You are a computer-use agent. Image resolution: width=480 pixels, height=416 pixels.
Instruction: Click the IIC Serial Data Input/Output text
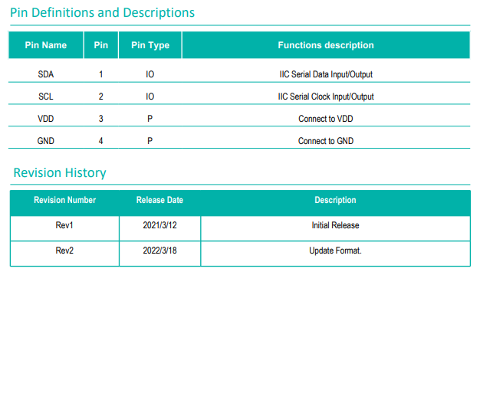tap(326, 75)
